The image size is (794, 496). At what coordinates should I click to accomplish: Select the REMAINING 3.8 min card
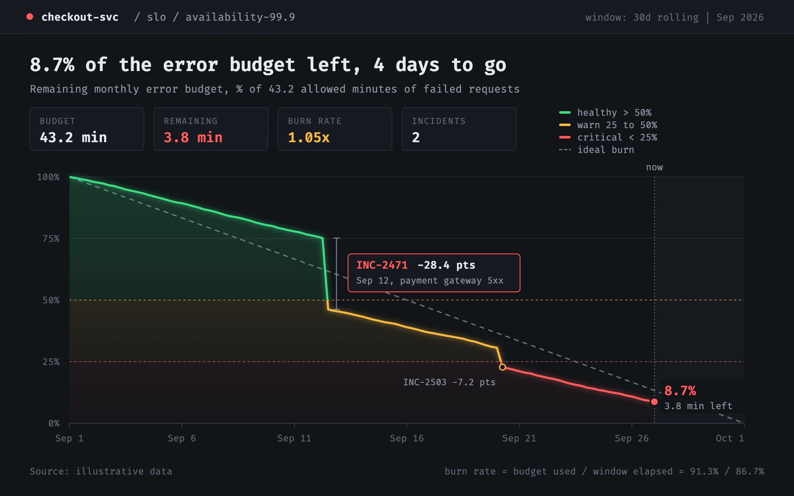tap(211, 129)
